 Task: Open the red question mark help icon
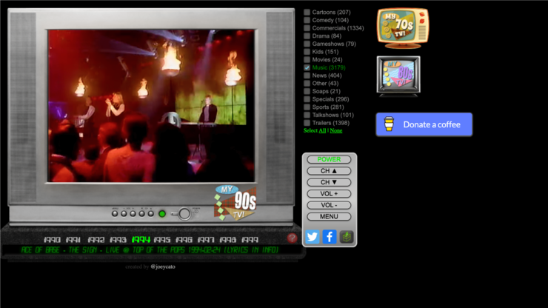(x=293, y=238)
